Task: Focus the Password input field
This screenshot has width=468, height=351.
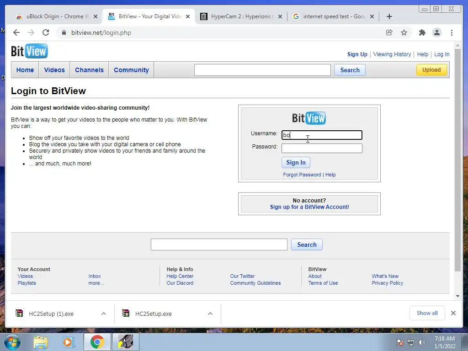Action: (x=322, y=149)
